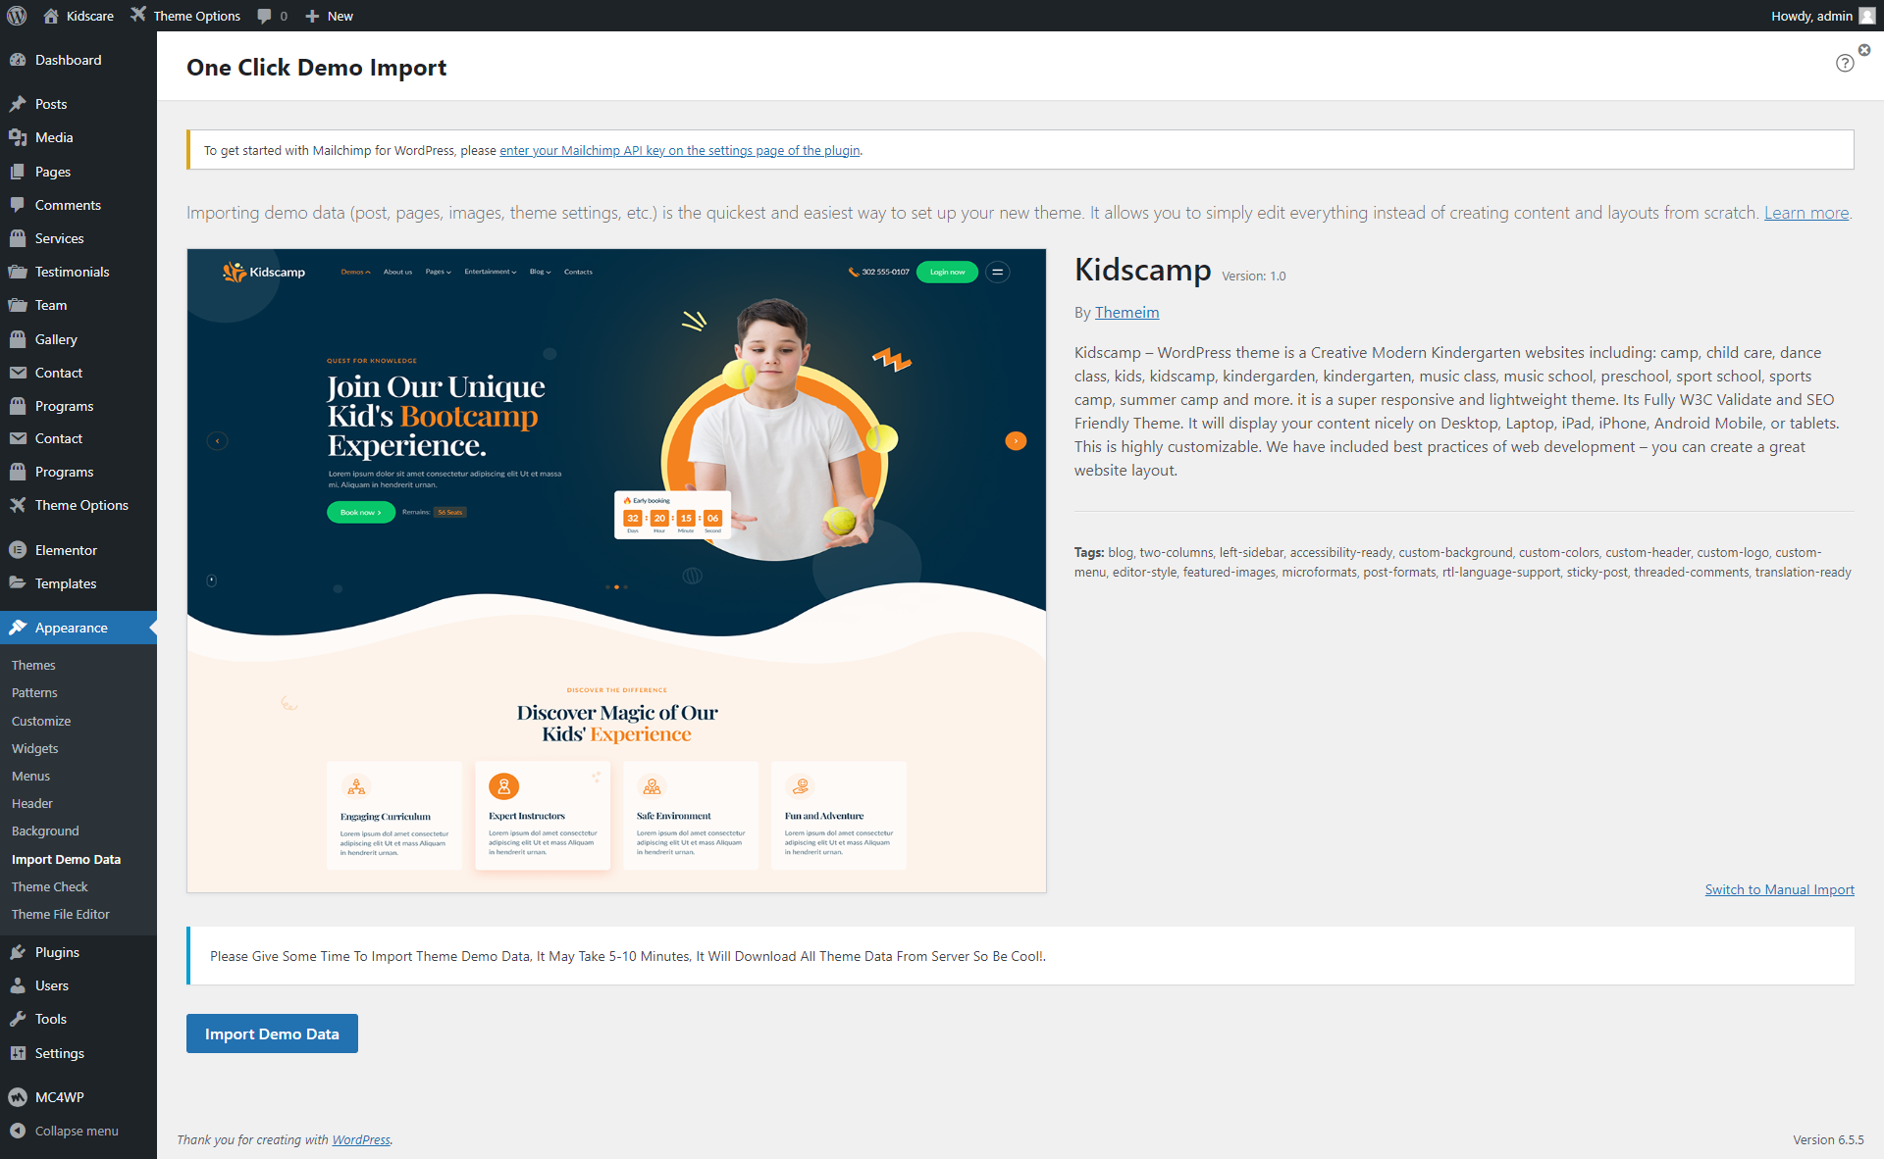
Task: Click the Kidscamp demo preview thumbnail
Action: 616,571
